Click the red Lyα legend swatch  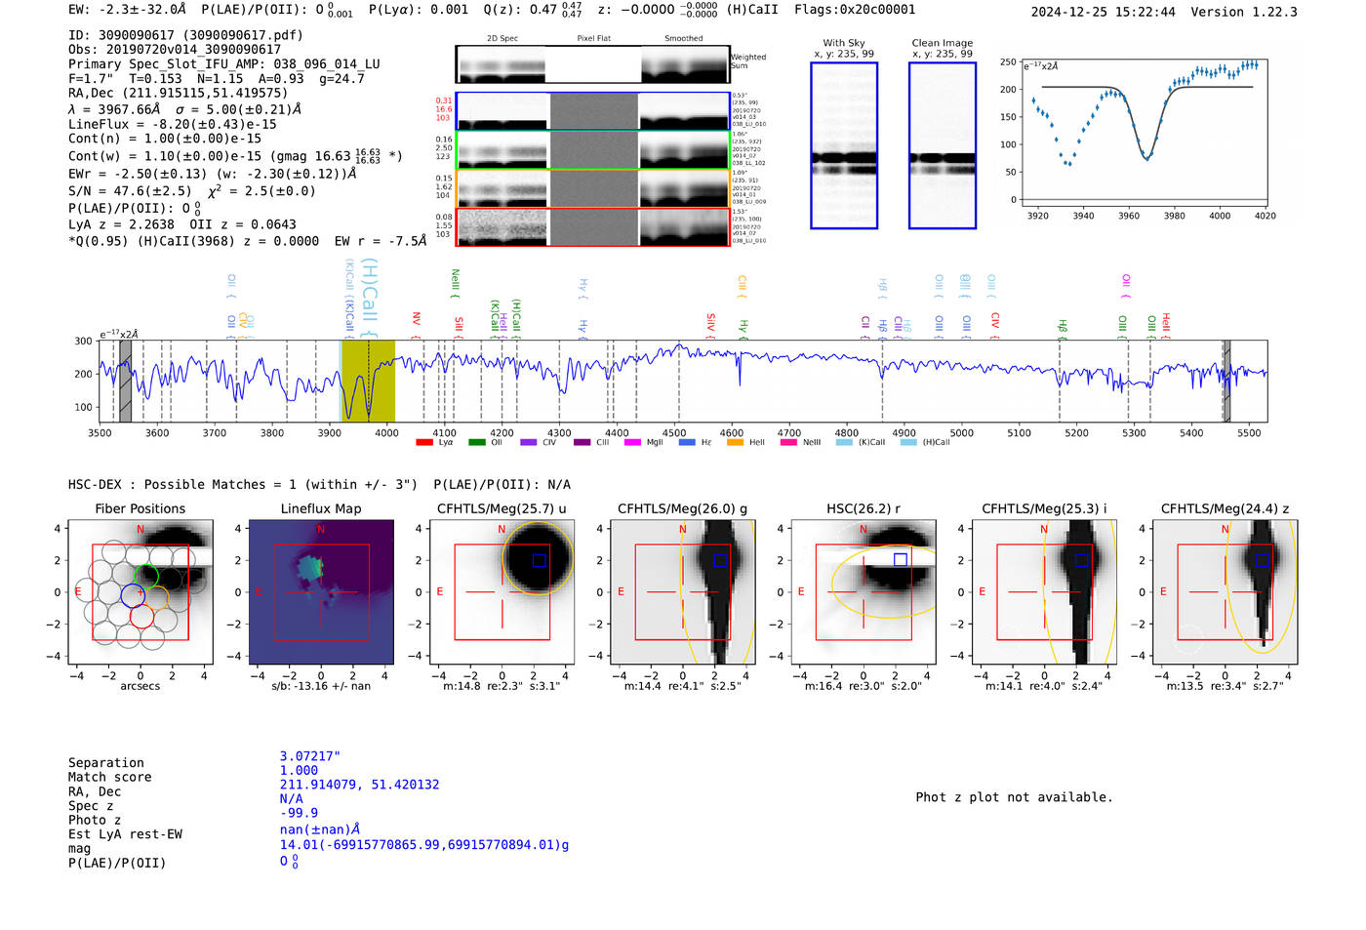pos(423,442)
